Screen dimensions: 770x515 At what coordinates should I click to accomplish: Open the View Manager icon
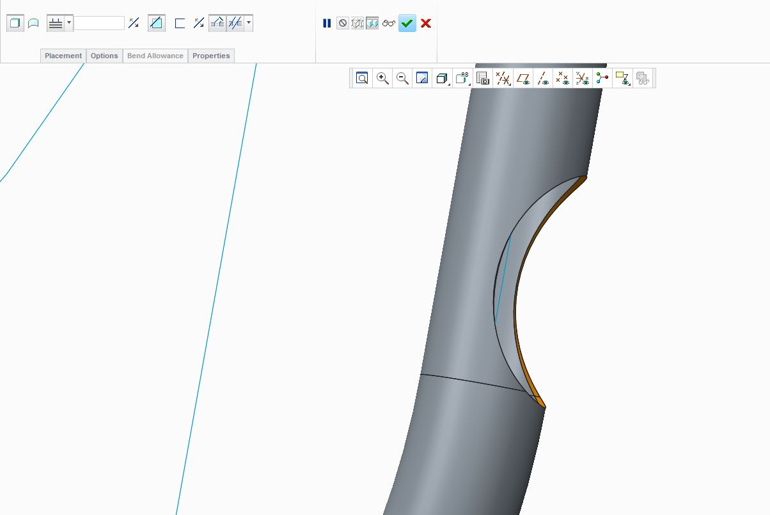click(483, 79)
